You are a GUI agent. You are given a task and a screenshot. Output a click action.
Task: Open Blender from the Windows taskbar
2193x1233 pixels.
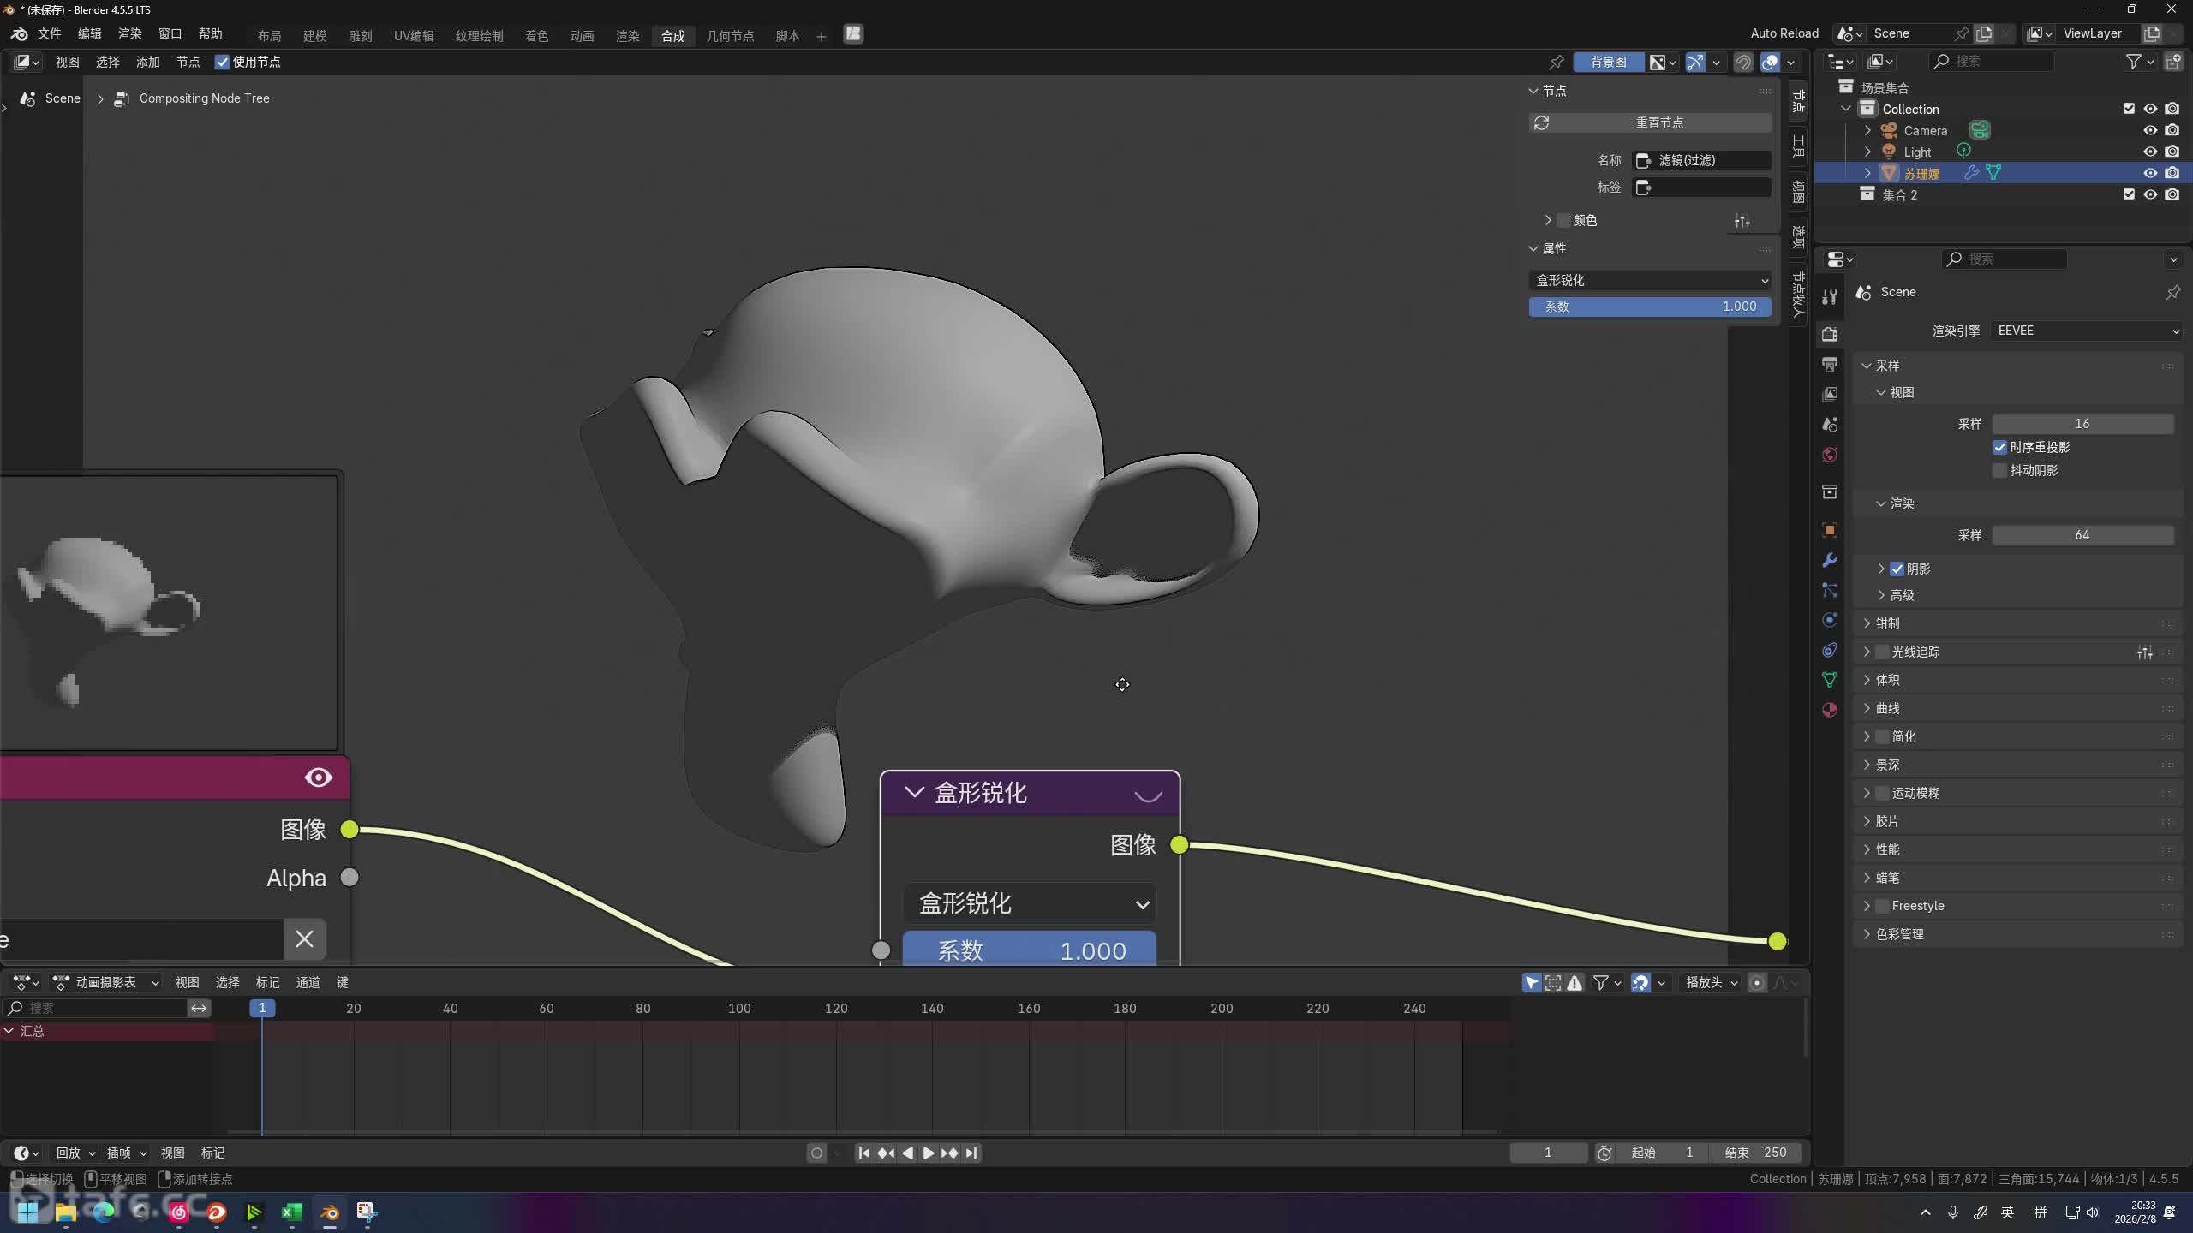(330, 1212)
